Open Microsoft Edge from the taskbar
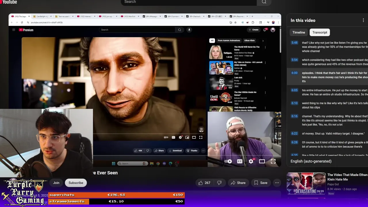This screenshot has width=368, height=207. click(x=170, y=164)
